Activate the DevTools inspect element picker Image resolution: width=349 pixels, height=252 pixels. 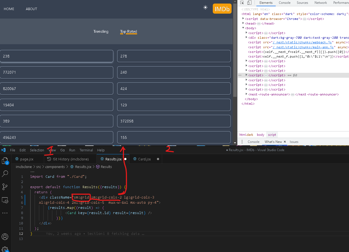click(x=242, y=3)
